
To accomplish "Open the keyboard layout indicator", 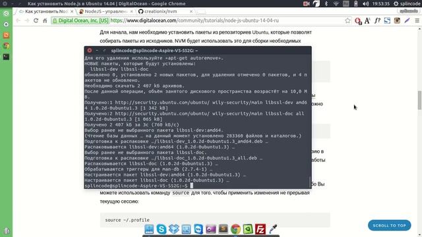I will point(346,4).
